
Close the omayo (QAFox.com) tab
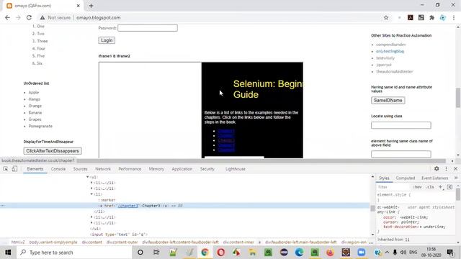click(79, 6)
